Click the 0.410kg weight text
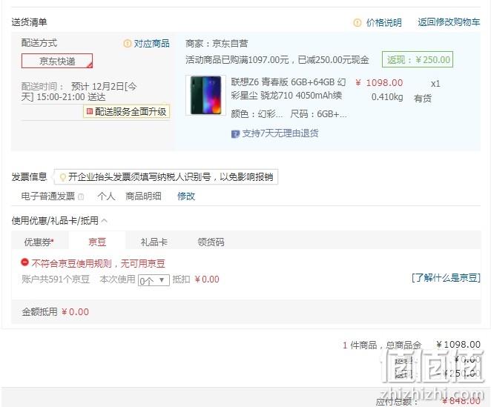 387,96
